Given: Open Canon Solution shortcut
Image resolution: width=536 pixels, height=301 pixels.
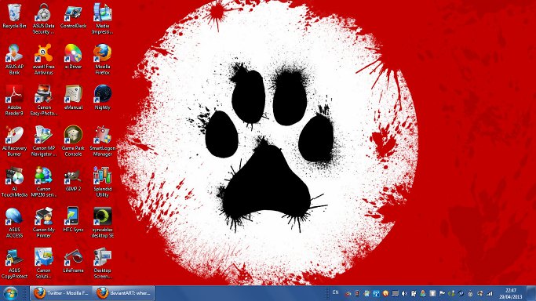Looking at the screenshot, I should tap(44, 263).
